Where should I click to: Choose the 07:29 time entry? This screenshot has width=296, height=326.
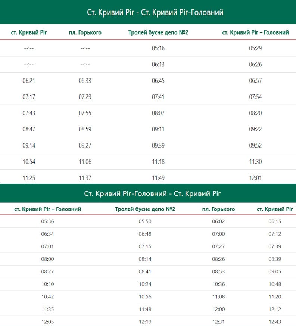(x=85, y=97)
